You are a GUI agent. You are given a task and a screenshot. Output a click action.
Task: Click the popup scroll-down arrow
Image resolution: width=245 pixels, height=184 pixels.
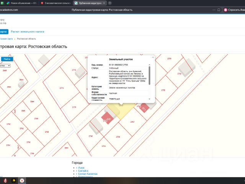149,99
